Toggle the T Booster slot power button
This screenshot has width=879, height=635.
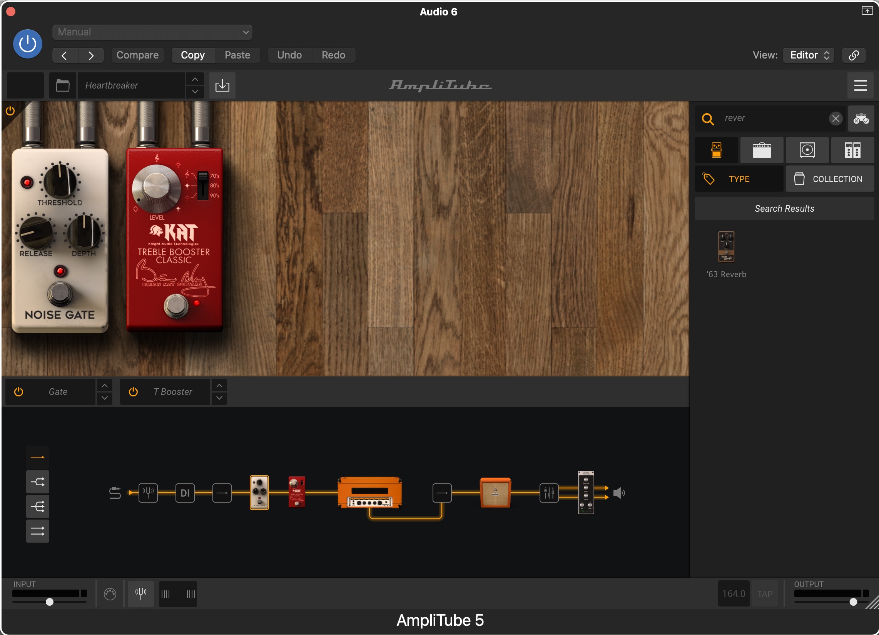133,392
